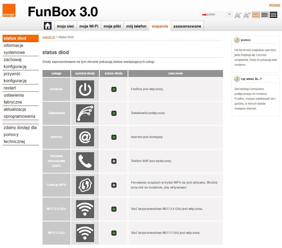Click text 'Światłowód podłączony'

[x=148, y=113]
